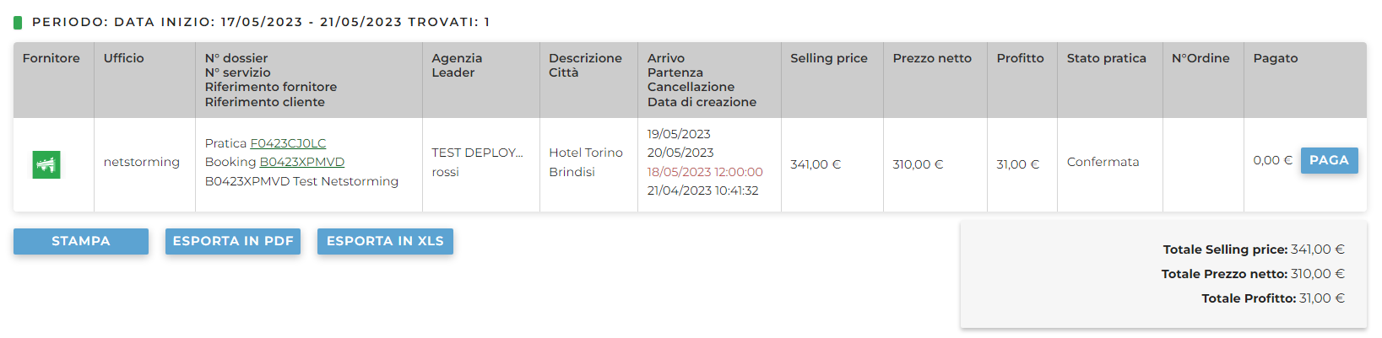Click the Profitto column header
The width and height of the screenshot is (1382, 338).
1020,58
